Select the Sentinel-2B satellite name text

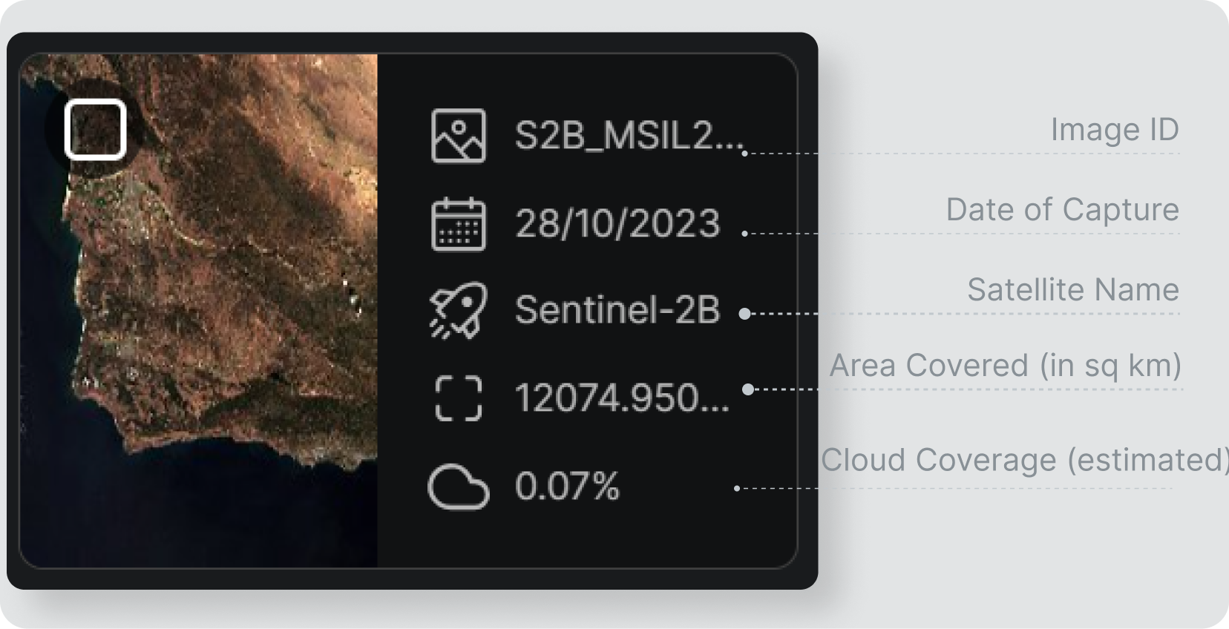[x=617, y=310]
